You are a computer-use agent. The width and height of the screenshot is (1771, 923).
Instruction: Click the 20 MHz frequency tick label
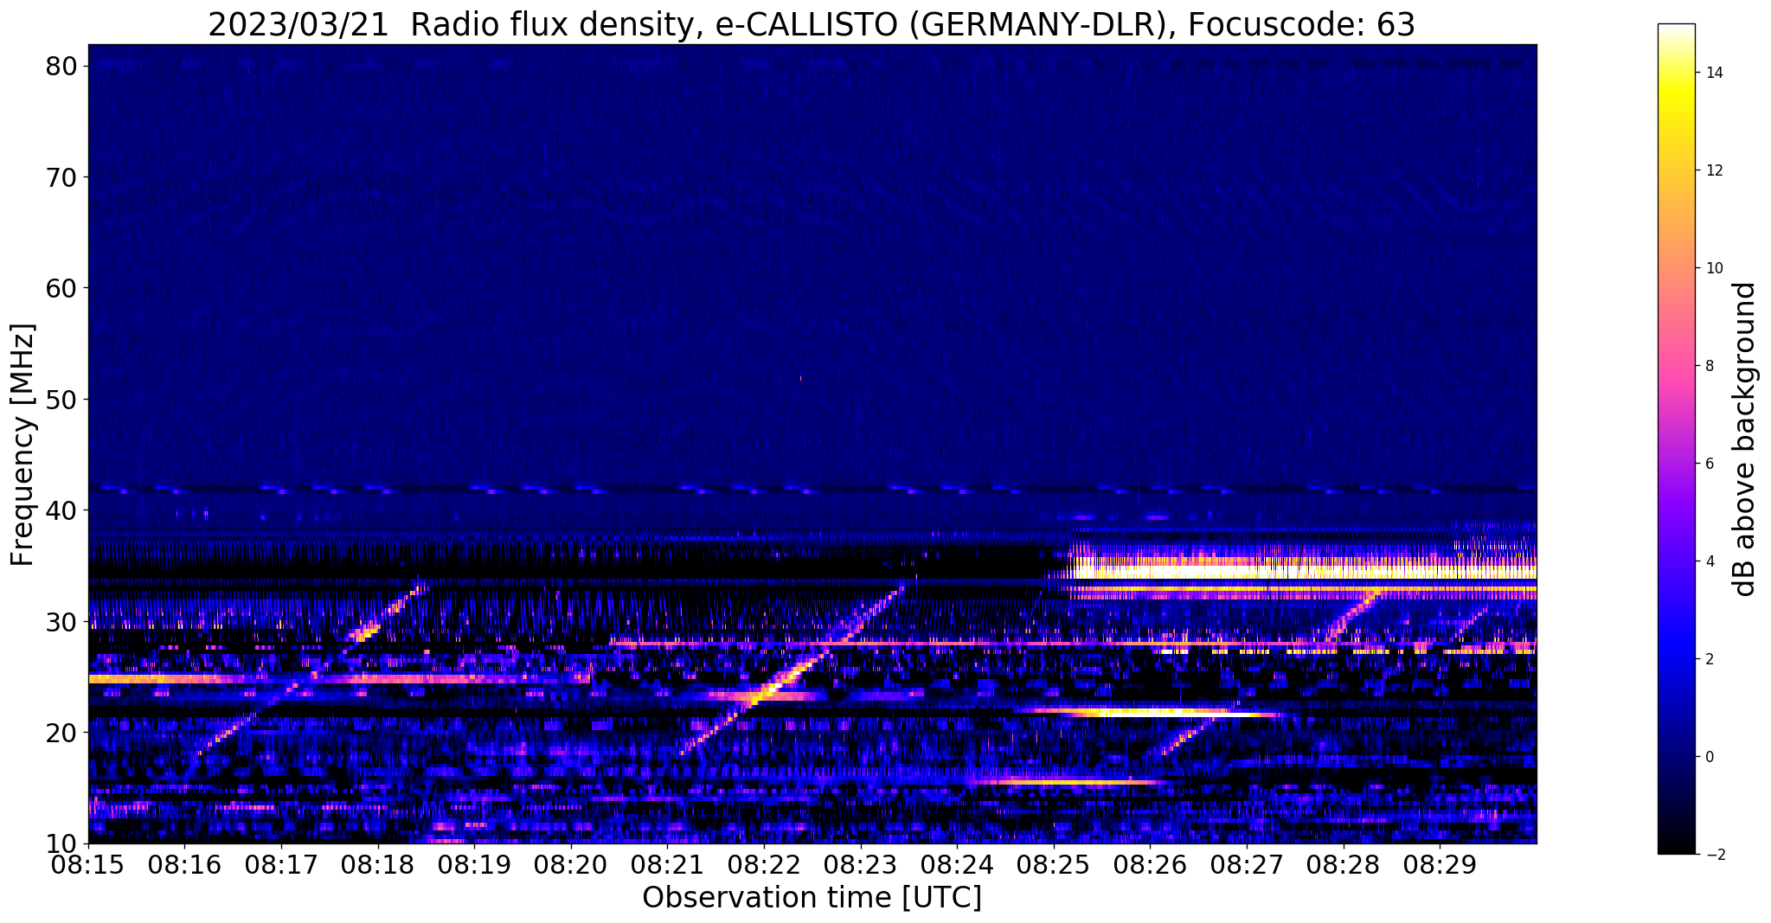click(x=62, y=733)
